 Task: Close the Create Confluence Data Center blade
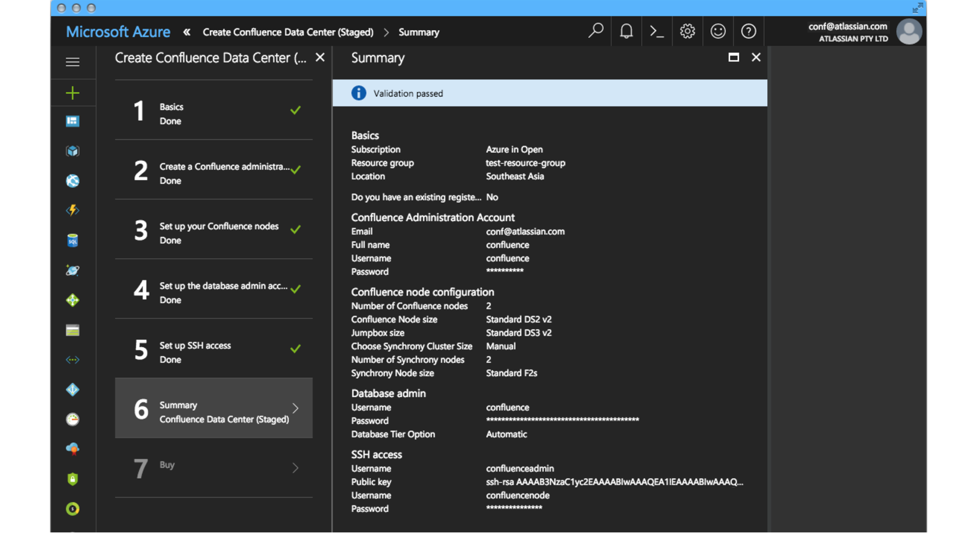click(x=320, y=57)
